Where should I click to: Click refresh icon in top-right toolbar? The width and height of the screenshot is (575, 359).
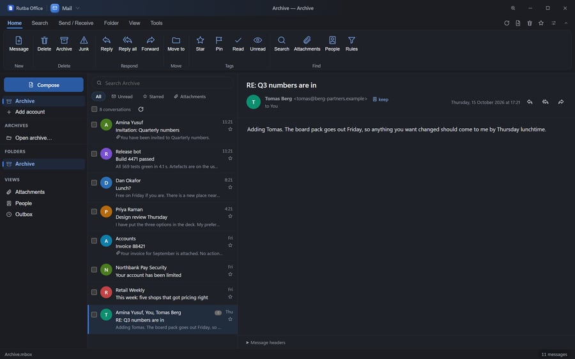(x=507, y=23)
